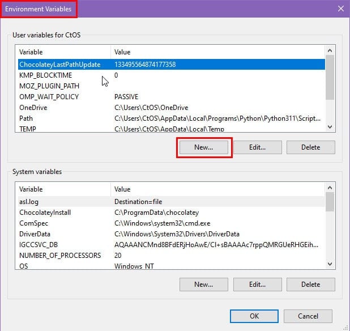Select the OS system variable

click(172, 266)
